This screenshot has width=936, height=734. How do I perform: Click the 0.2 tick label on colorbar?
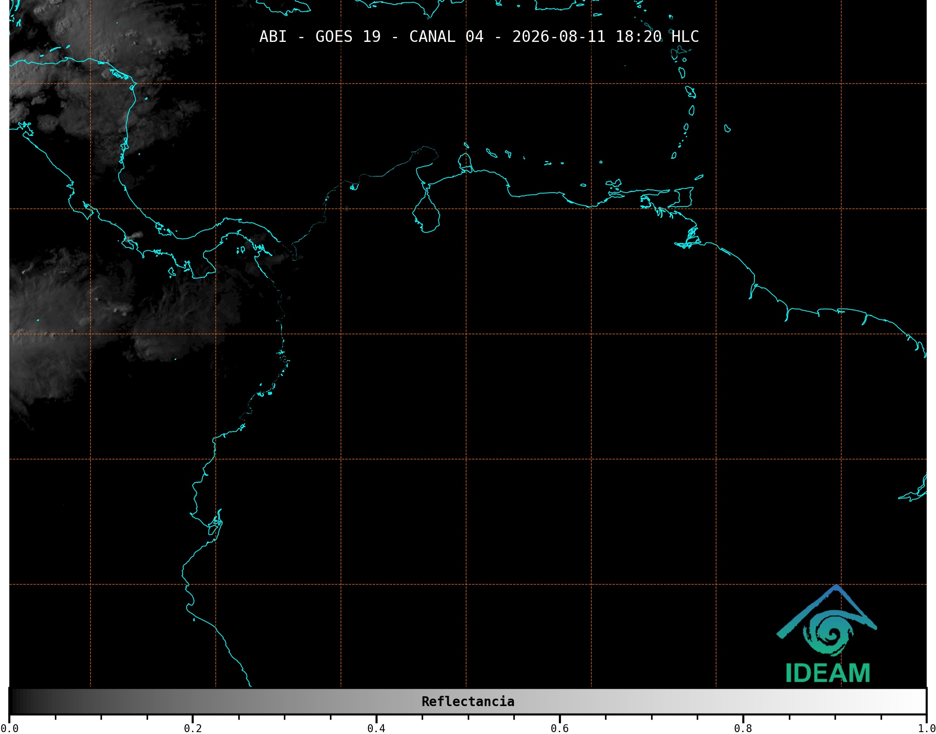(193, 728)
